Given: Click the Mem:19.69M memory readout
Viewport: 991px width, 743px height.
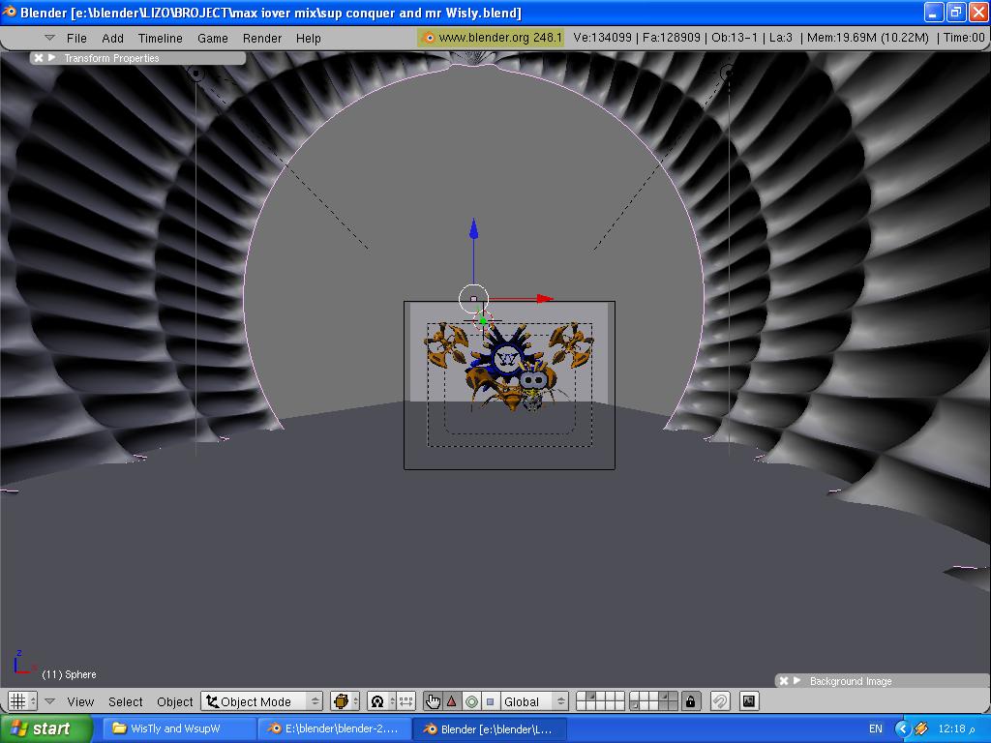Looking at the screenshot, I should (x=868, y=38).
